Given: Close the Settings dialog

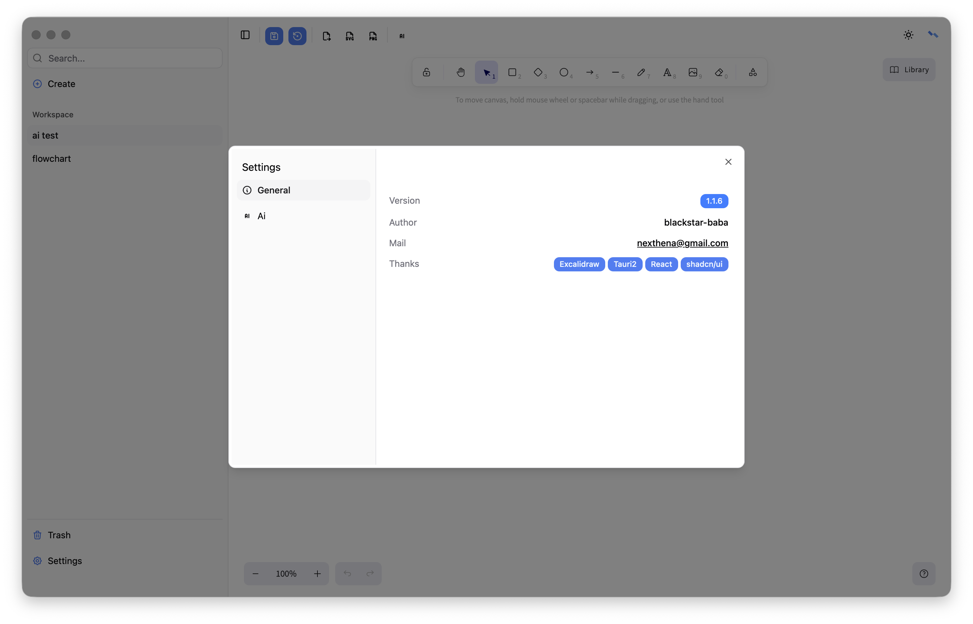Looking at the screenshot, I should (728, 162).
